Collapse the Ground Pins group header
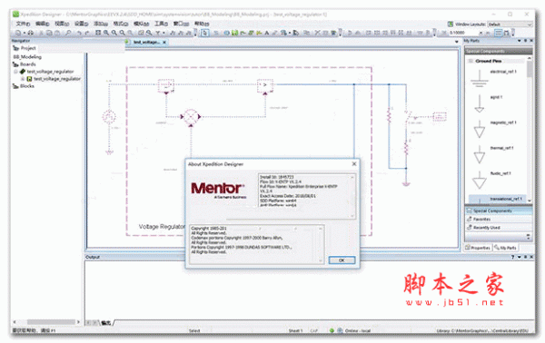The image size is (545, 343). pyautogui.click(x=471, y=61)
